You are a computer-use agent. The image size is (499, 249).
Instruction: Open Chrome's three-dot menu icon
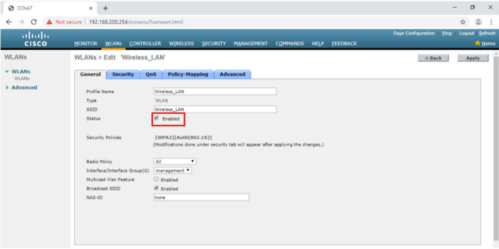[491, 22]
